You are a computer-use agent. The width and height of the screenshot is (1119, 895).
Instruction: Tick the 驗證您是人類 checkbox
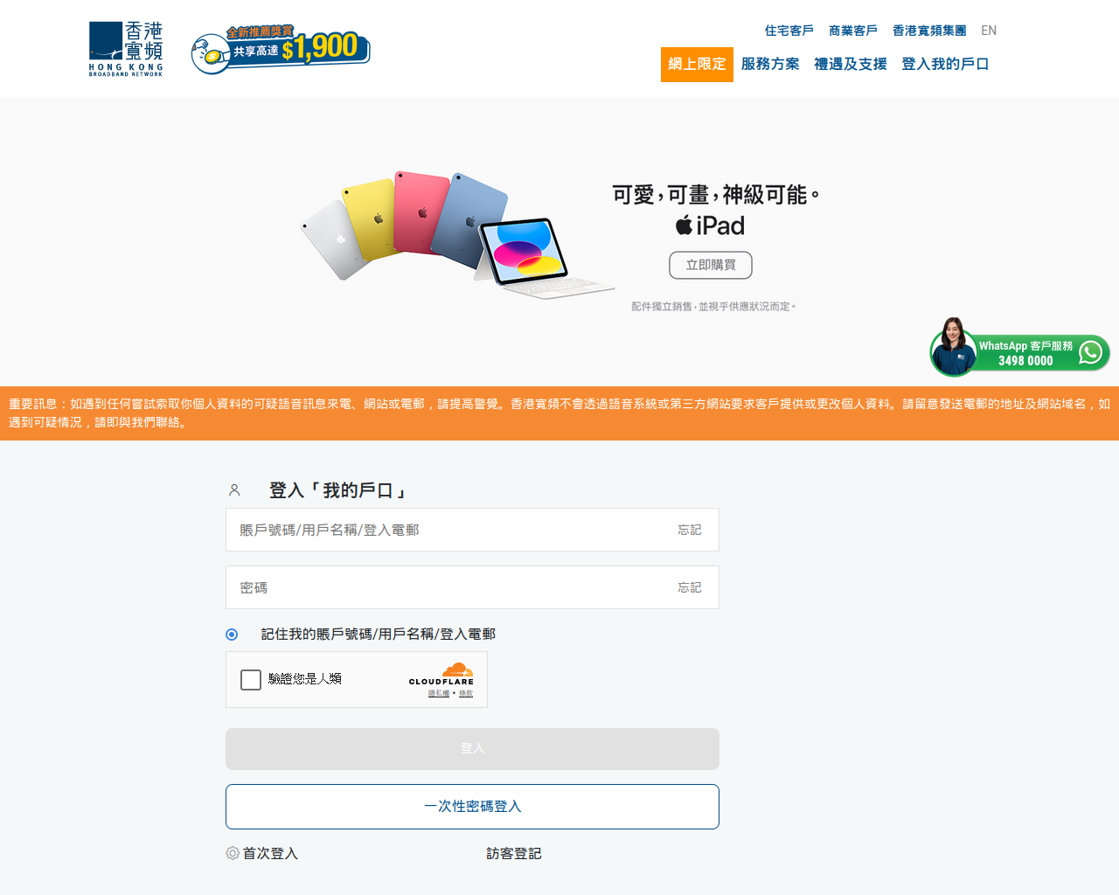pos(251,680)
